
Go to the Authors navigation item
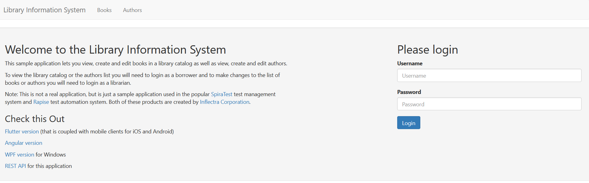(132, 10)
